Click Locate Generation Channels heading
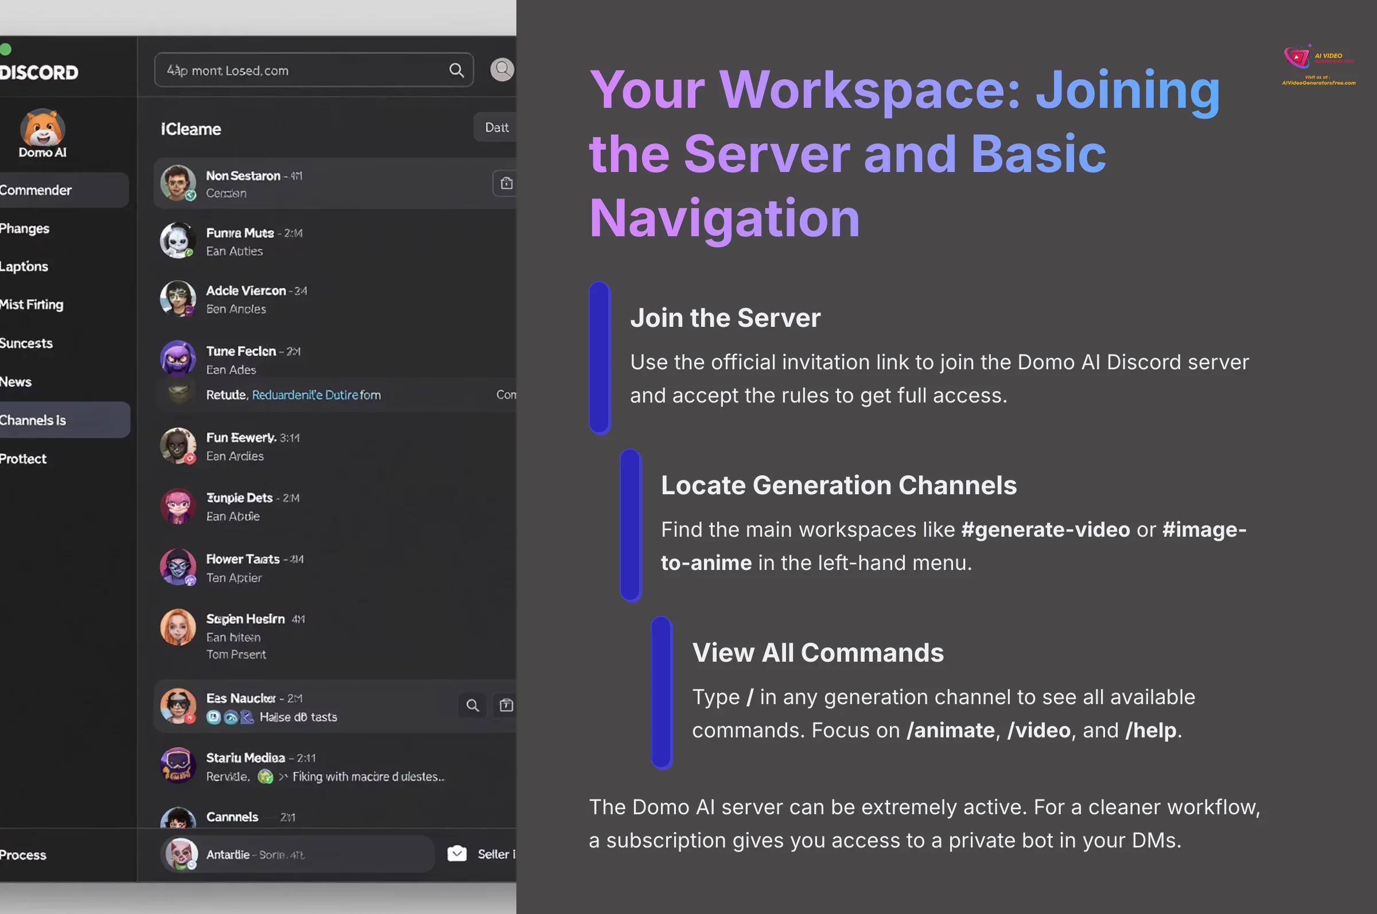 tap(839, 485)
